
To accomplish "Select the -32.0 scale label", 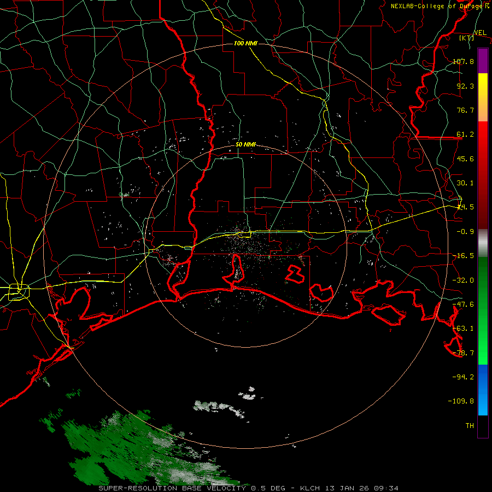I will [x=463, y=280].
